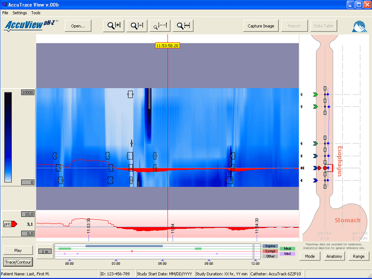Click the disabled Report button
This screenshot has height=279, width=372.
point(294,26)
